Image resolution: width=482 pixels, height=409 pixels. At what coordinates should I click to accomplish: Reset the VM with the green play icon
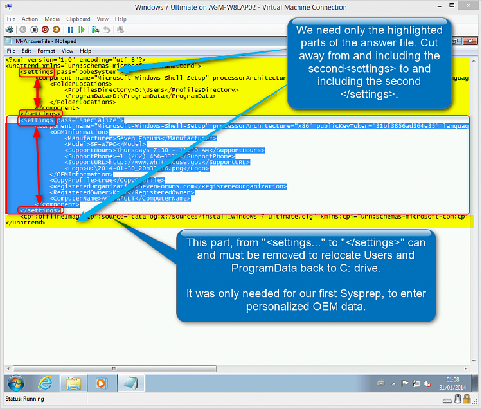[x=82, y=30]
